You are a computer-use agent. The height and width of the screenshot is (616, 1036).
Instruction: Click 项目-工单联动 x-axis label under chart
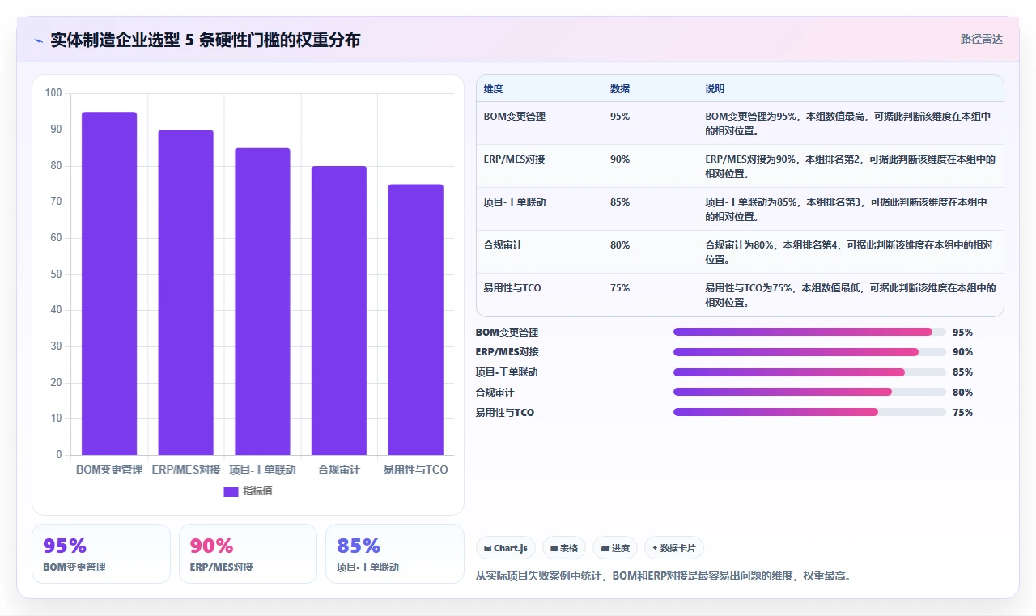pos(262,469)
